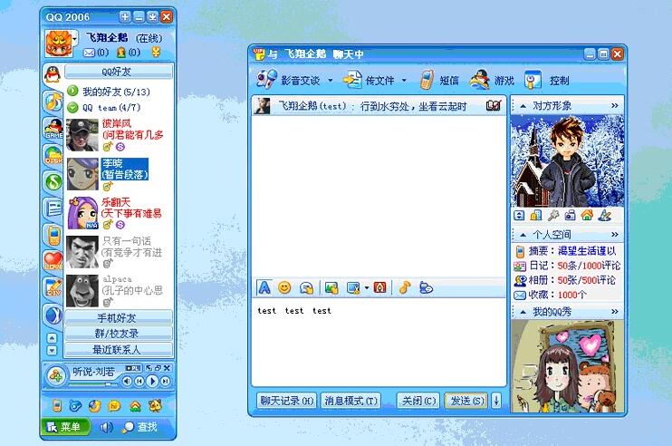672x446 pixels.
Task: Toggle the font A formatting button
Action: [264, 287]
